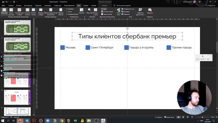Click the Города 3-й группы label
This screenshot has height=123, width=218.
pyautogui.click(x=141, y=47)
